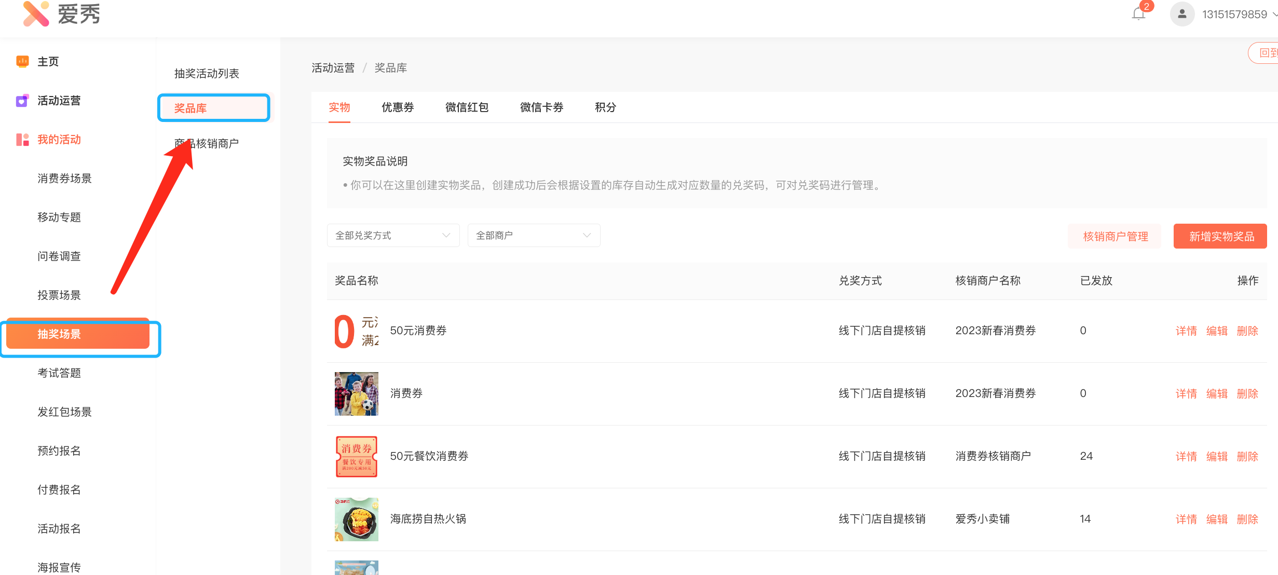Open the 50元餐饮消费券 prize image
The width and height of the screenshot is (1278, 575).
click(356, 456)
